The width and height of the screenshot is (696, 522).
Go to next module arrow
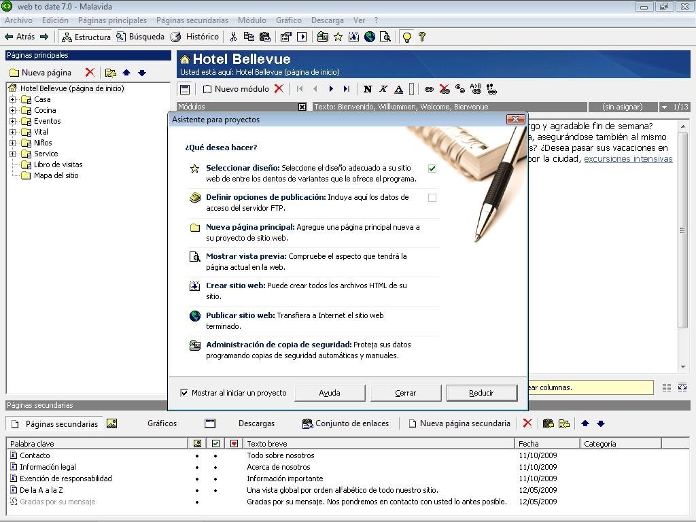click(331, 89)
